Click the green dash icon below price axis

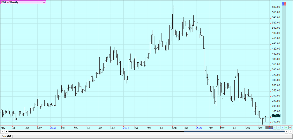(x=286, y=127)
